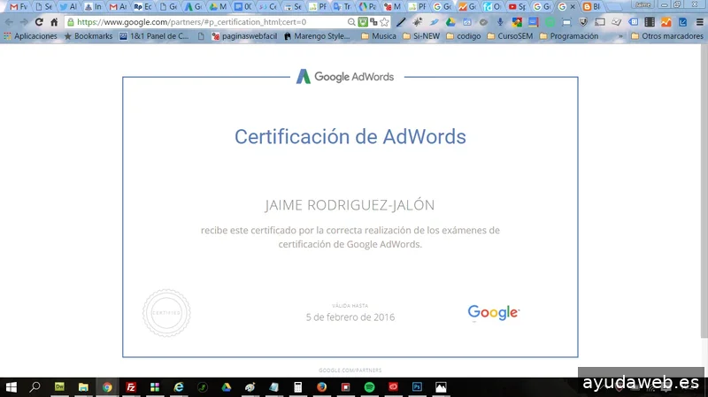
Task: Click the magnifier zoom icon in address bar
Action: (x=351, y=21)
